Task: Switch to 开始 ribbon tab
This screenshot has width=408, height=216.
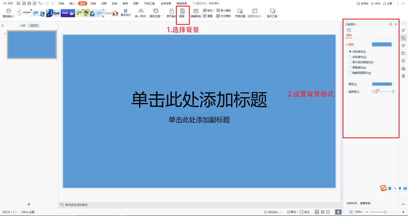Action: [x=61, y=3]
